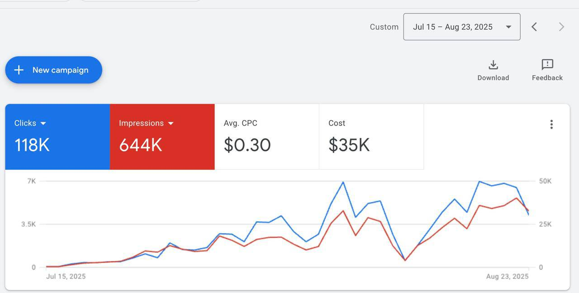Click the plus icon in New campaign
Image resolution: width=579 pixels, height=293 pixels.
pos(19,70)
